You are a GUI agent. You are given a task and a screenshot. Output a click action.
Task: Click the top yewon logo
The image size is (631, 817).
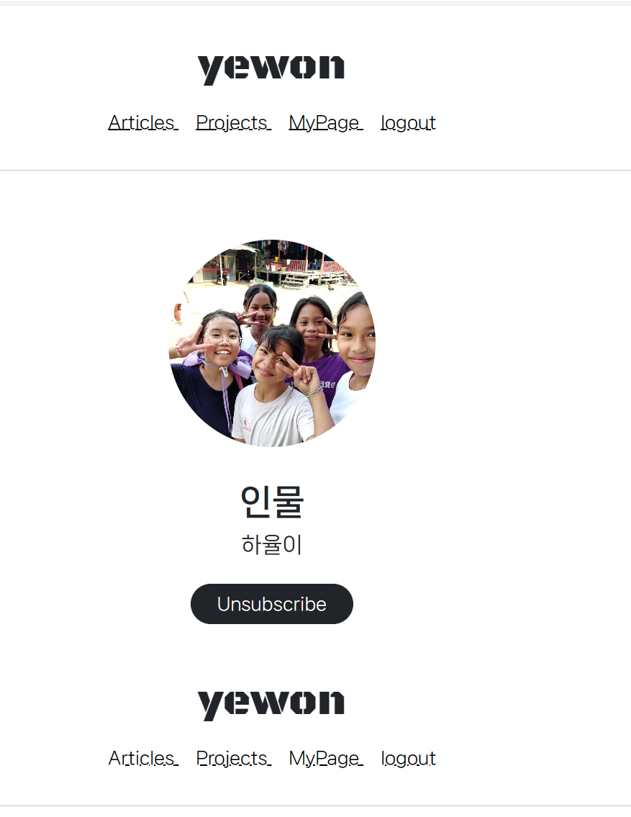(x=271, y=70)
